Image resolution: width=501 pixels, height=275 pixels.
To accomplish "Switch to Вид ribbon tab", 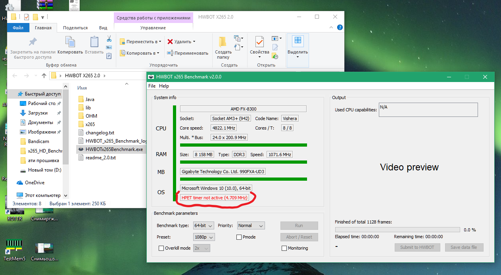I will [x=103, y=28].
